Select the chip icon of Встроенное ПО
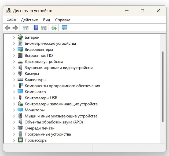The height and width of the screenshot is (156, 169). pos(20,55)
